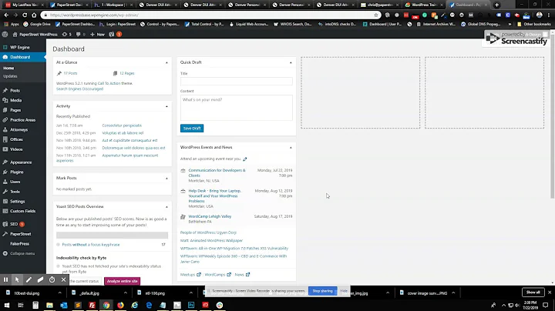Click the Screencastify timer icon

point(52,280)
